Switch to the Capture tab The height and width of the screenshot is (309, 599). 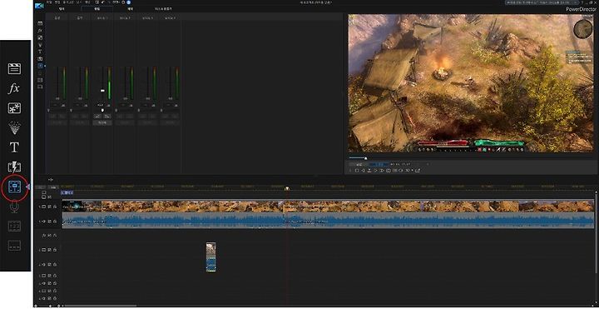(62, 8)
